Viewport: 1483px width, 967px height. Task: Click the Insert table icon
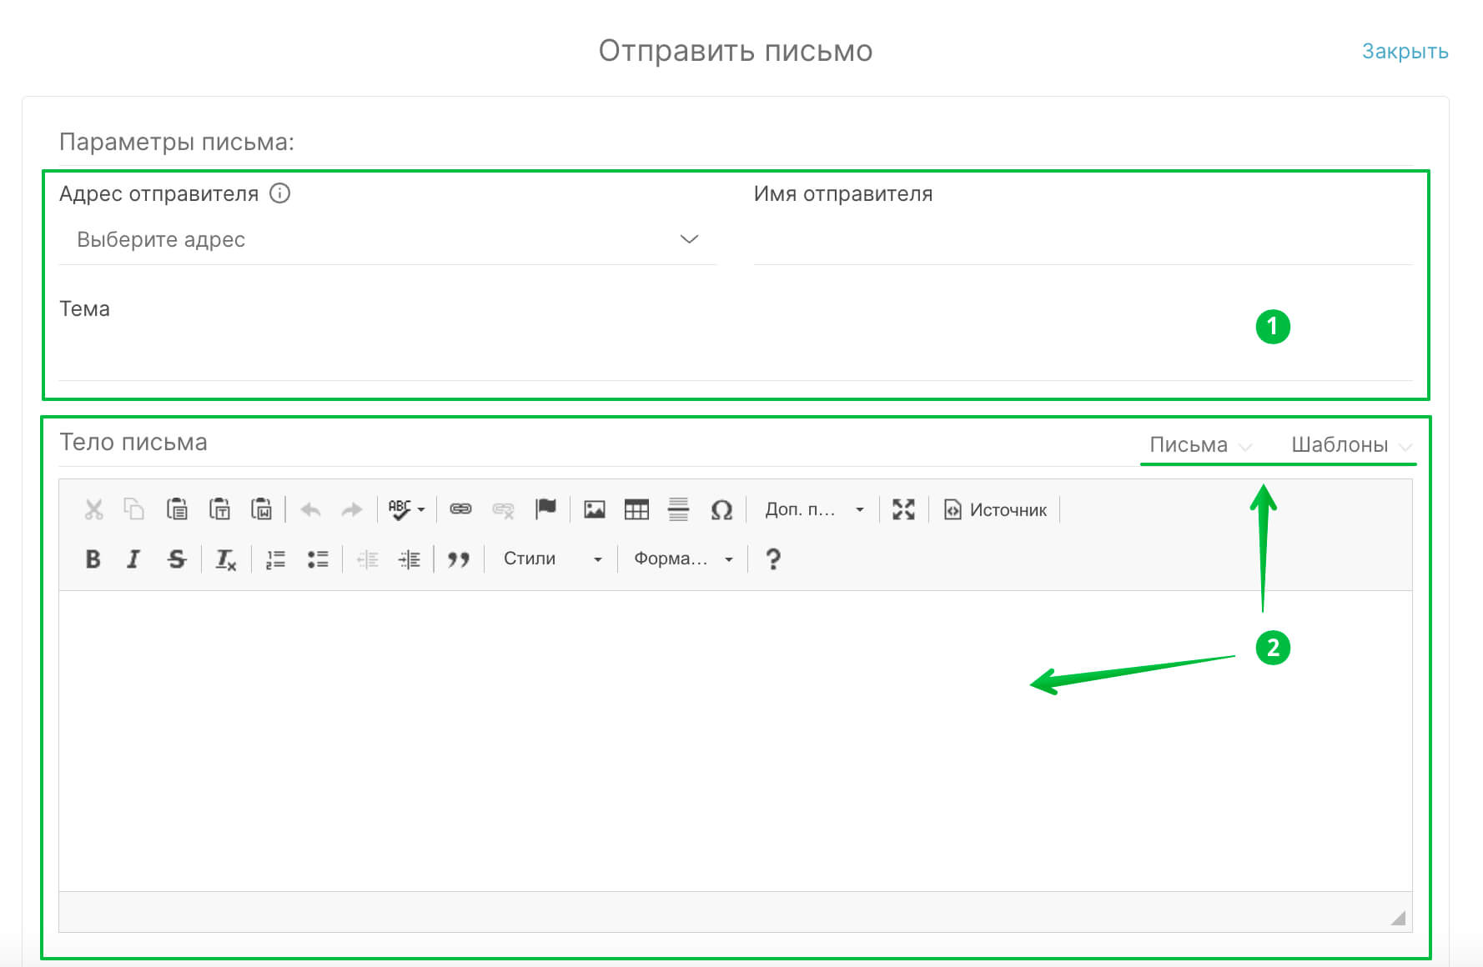(x=636, y=509)
